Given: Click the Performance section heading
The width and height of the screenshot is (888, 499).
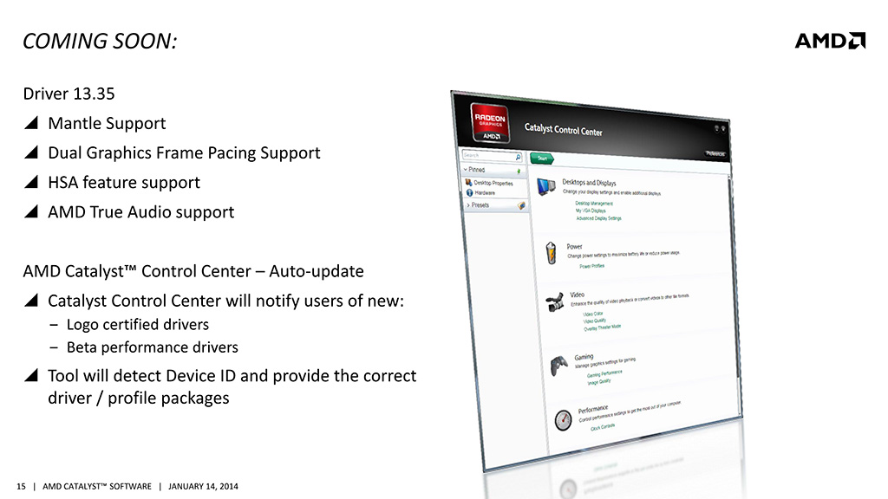Looking at the screenshot, I should (593, 409).
